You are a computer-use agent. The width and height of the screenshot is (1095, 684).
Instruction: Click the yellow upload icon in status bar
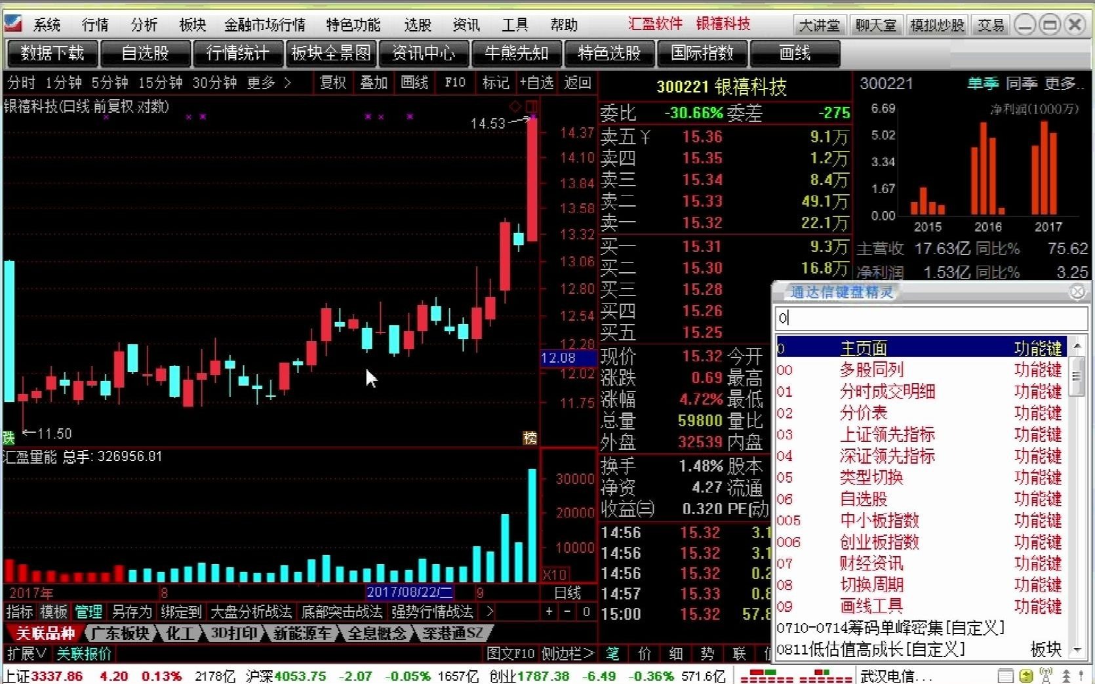[1026, 675]
